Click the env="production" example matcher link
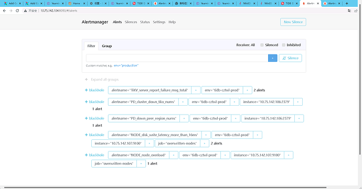 [x=126, y=65]
